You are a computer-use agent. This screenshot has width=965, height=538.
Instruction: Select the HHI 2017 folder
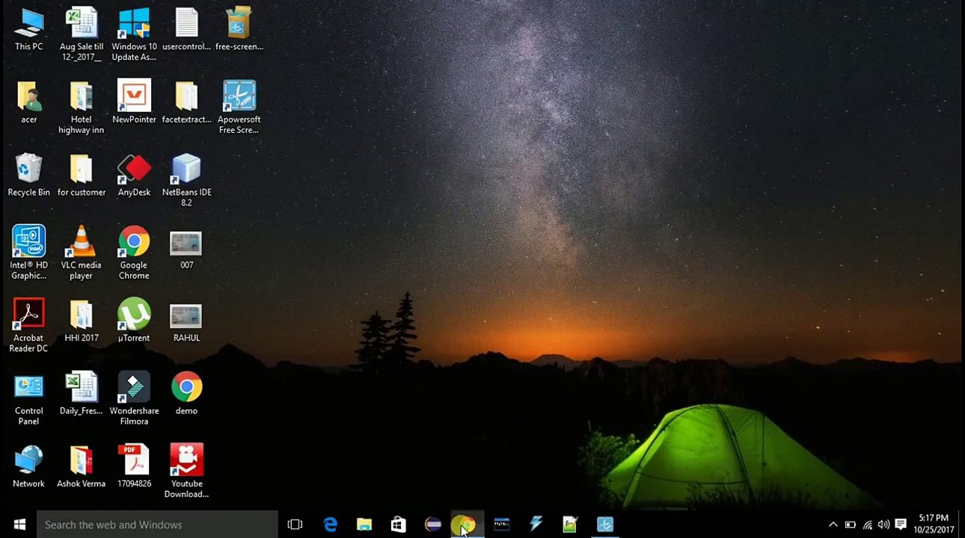point(82,321)
